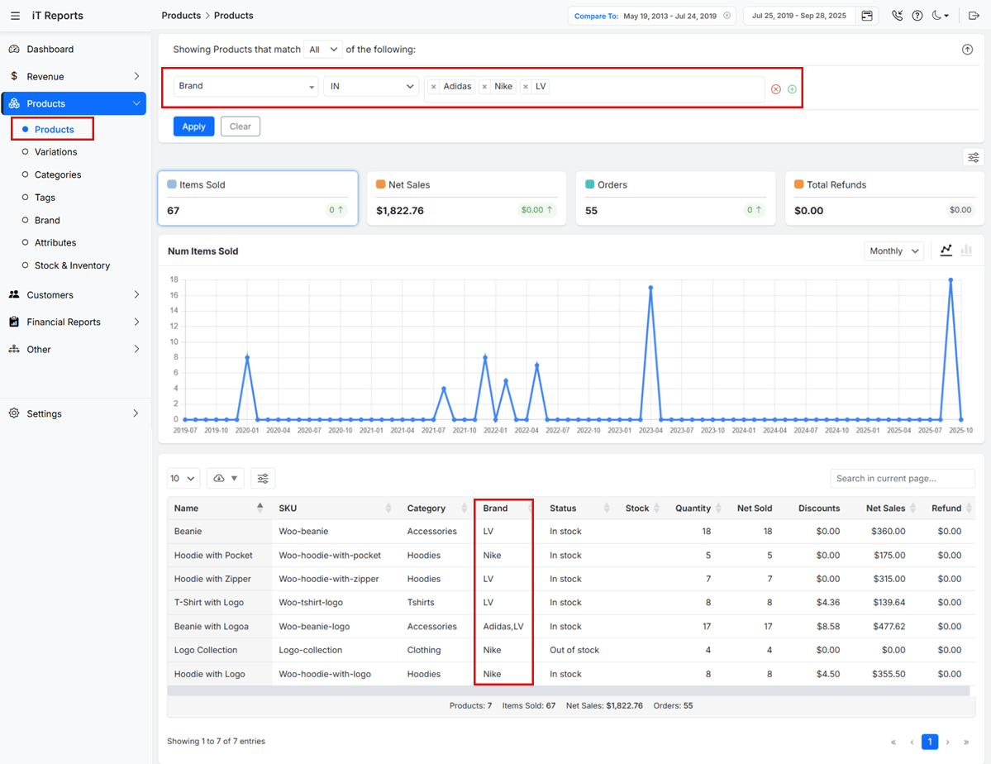Open the Monthly interval dropdown
Screen dimensions: 991x764
click(893, 251)
